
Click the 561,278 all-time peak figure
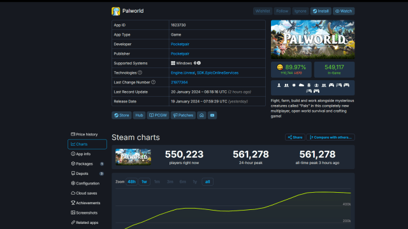pyautogui.click(x=317, y=154)
